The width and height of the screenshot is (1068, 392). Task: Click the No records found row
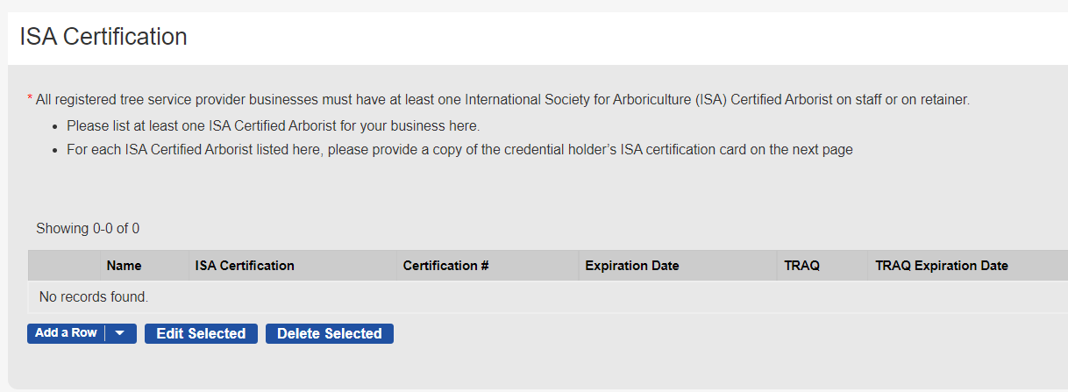94,297
